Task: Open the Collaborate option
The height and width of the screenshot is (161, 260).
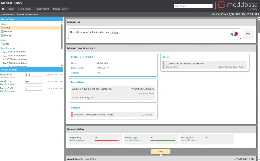Action: click(x=7, y=14)
